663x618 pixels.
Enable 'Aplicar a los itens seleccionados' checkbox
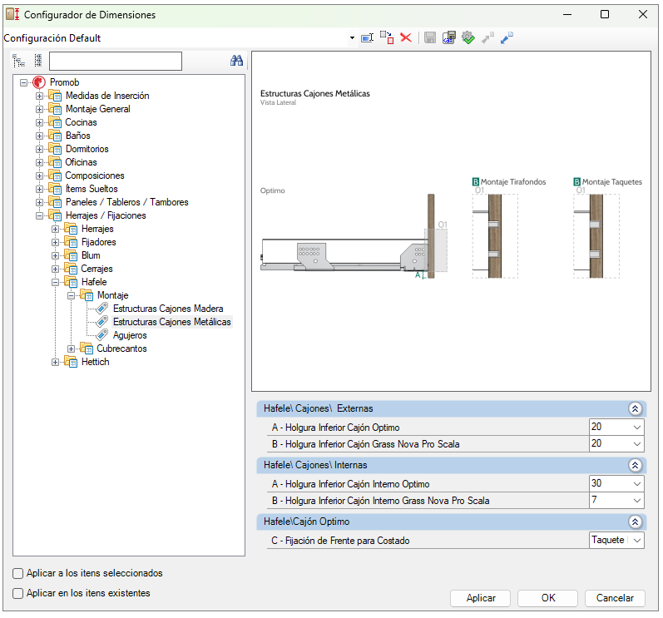point(18,574)
